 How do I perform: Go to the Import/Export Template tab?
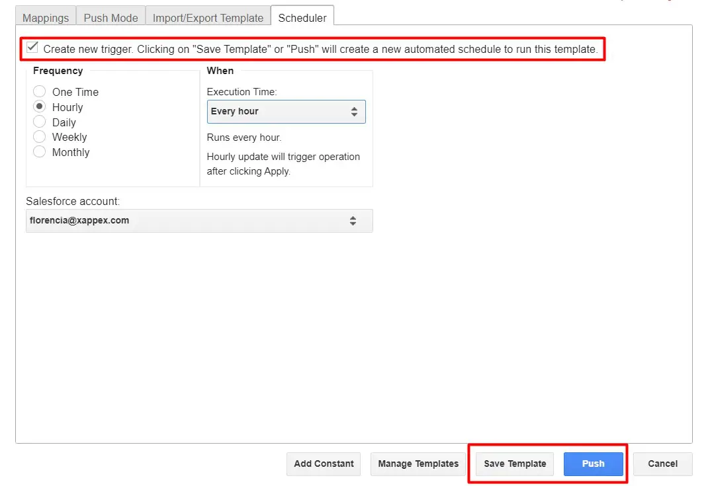point(208,18)
